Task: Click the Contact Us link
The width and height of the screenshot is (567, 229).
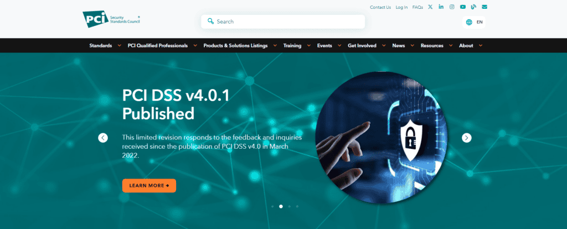Action: click(380, 7)
